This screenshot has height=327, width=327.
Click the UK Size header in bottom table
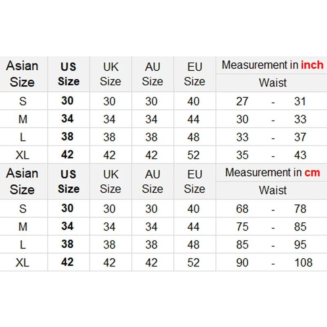pyautogui.click(x=110, y=181)
